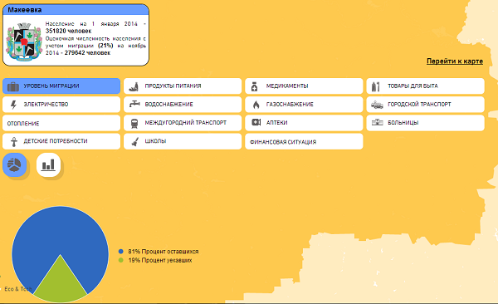Screen dimensions: 498x304
Task: Click the city transport vehicle icon
Action: (377, 105)
